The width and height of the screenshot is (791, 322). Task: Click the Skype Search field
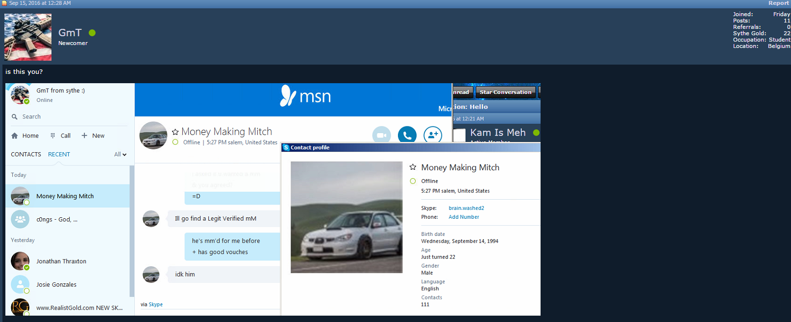pyautogui.click(x=69, y=117)
